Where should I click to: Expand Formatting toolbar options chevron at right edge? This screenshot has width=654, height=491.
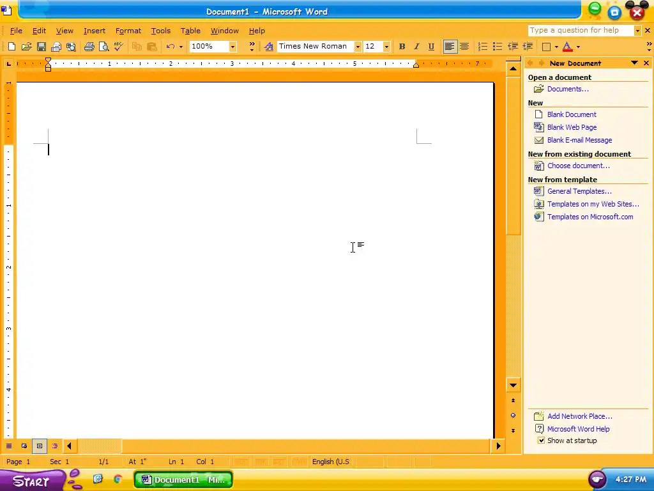649,46
